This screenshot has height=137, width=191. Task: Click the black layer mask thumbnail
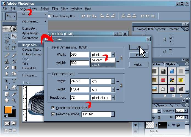point(162,125)
